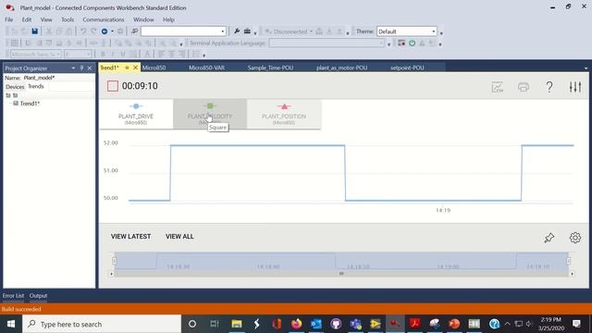
Task: Switch to the setpoint-POU tab
Action: click(x=407, y=68)
